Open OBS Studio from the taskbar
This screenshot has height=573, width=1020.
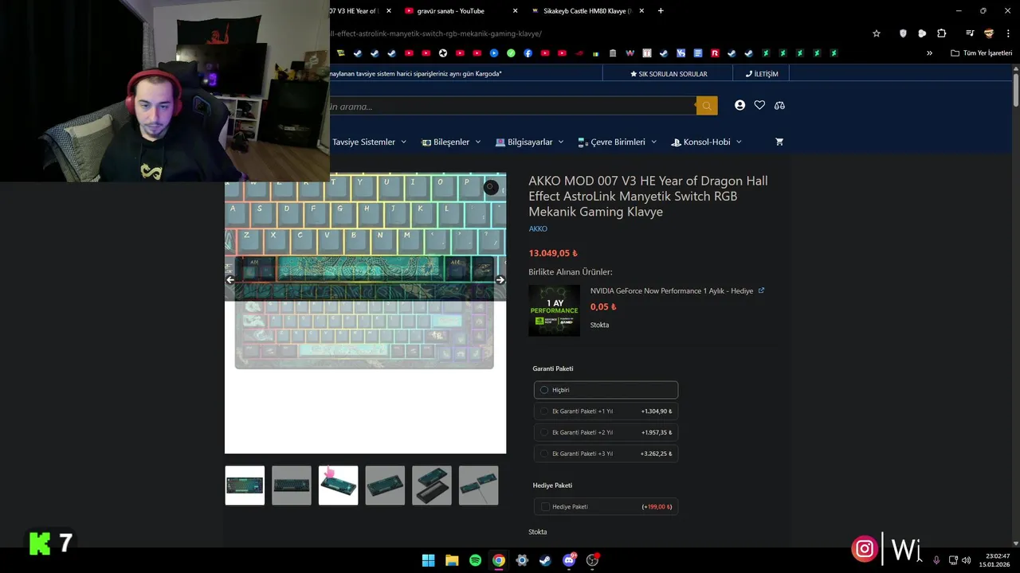click(592, 560)
